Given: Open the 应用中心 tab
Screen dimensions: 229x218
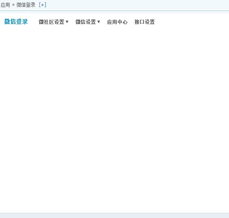Looking at the screenshot, I should click(x=117, y=22).
